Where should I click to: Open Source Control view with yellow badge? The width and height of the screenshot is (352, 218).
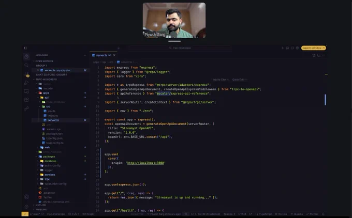click(26, 74)
